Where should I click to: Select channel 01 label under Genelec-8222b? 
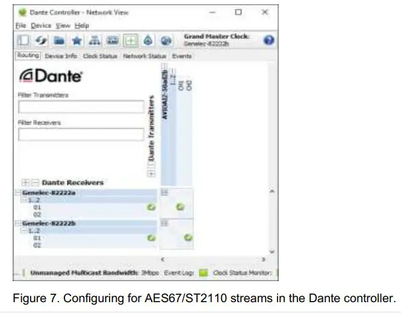[37, 238]
